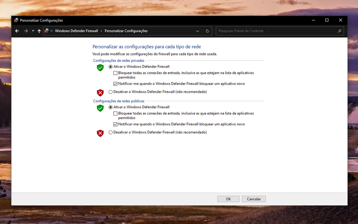The width and height of the screenshot is (358, 224).
Task: Click red shield icon in public networks
Action: 100,133
